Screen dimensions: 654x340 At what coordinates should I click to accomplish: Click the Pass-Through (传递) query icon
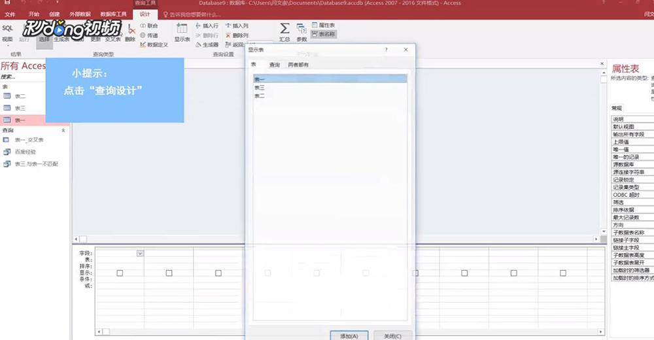pos(149,35)
